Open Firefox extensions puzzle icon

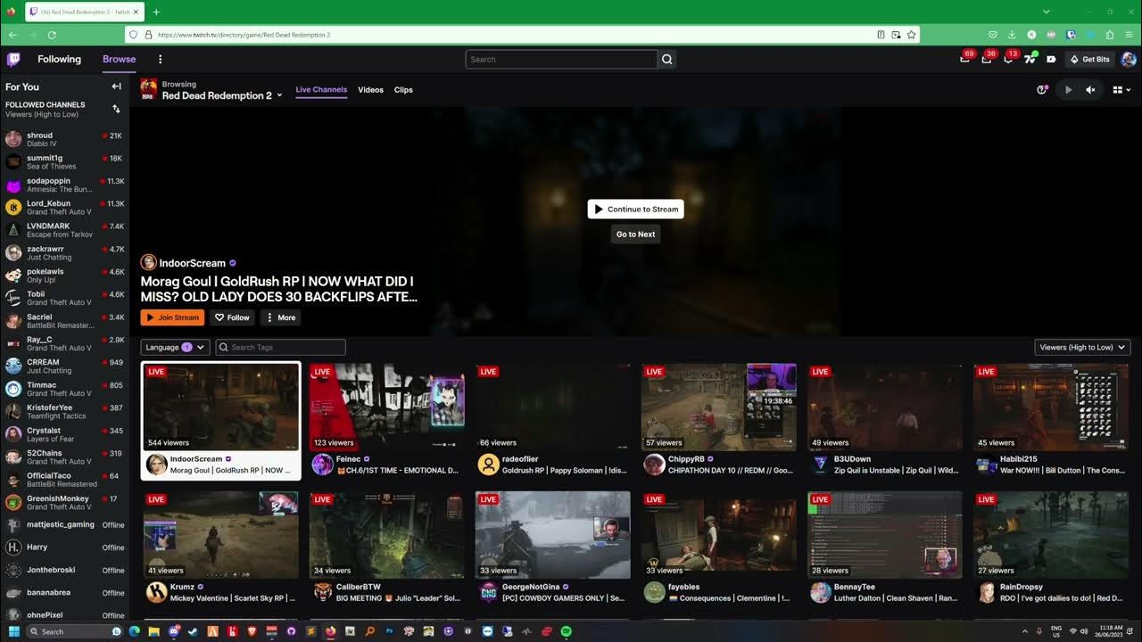[x=1110, y=35]
